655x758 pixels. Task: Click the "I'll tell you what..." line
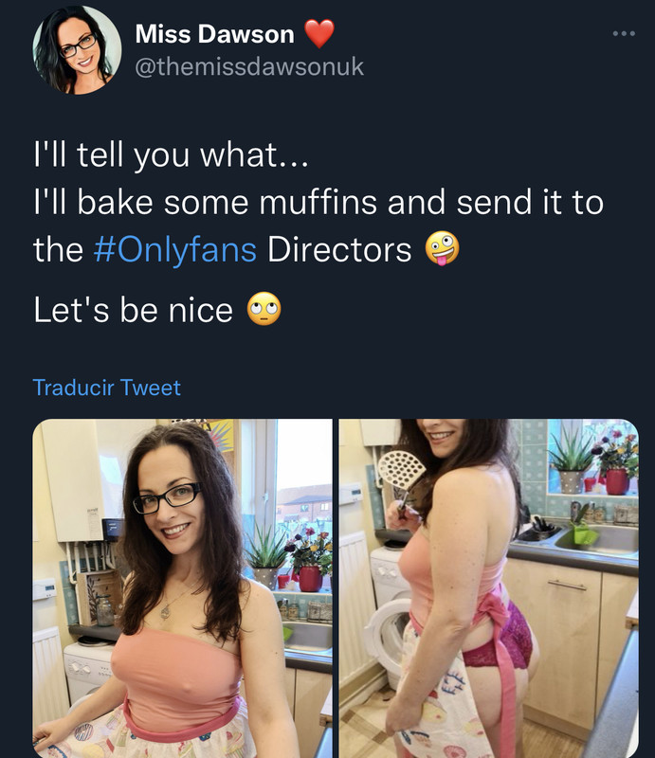click(171, 155)
